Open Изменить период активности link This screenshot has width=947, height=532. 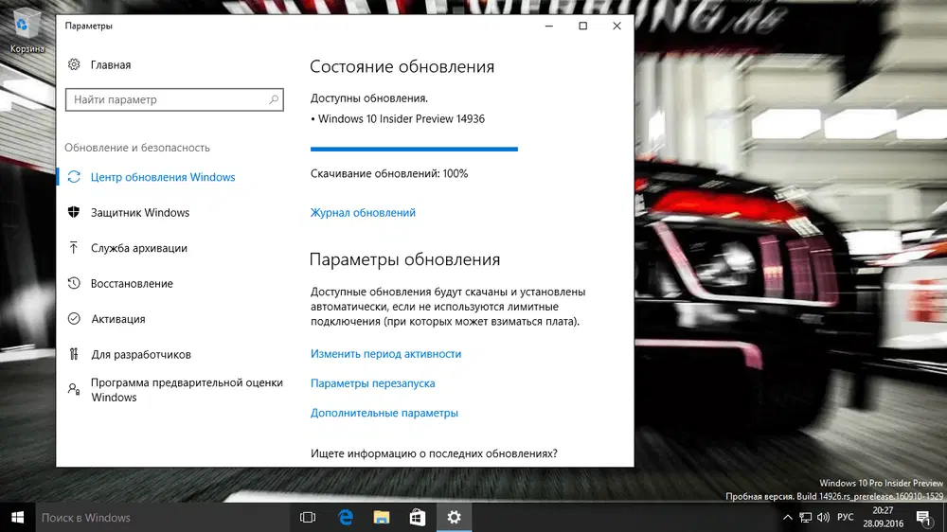[x=386, y=354]
